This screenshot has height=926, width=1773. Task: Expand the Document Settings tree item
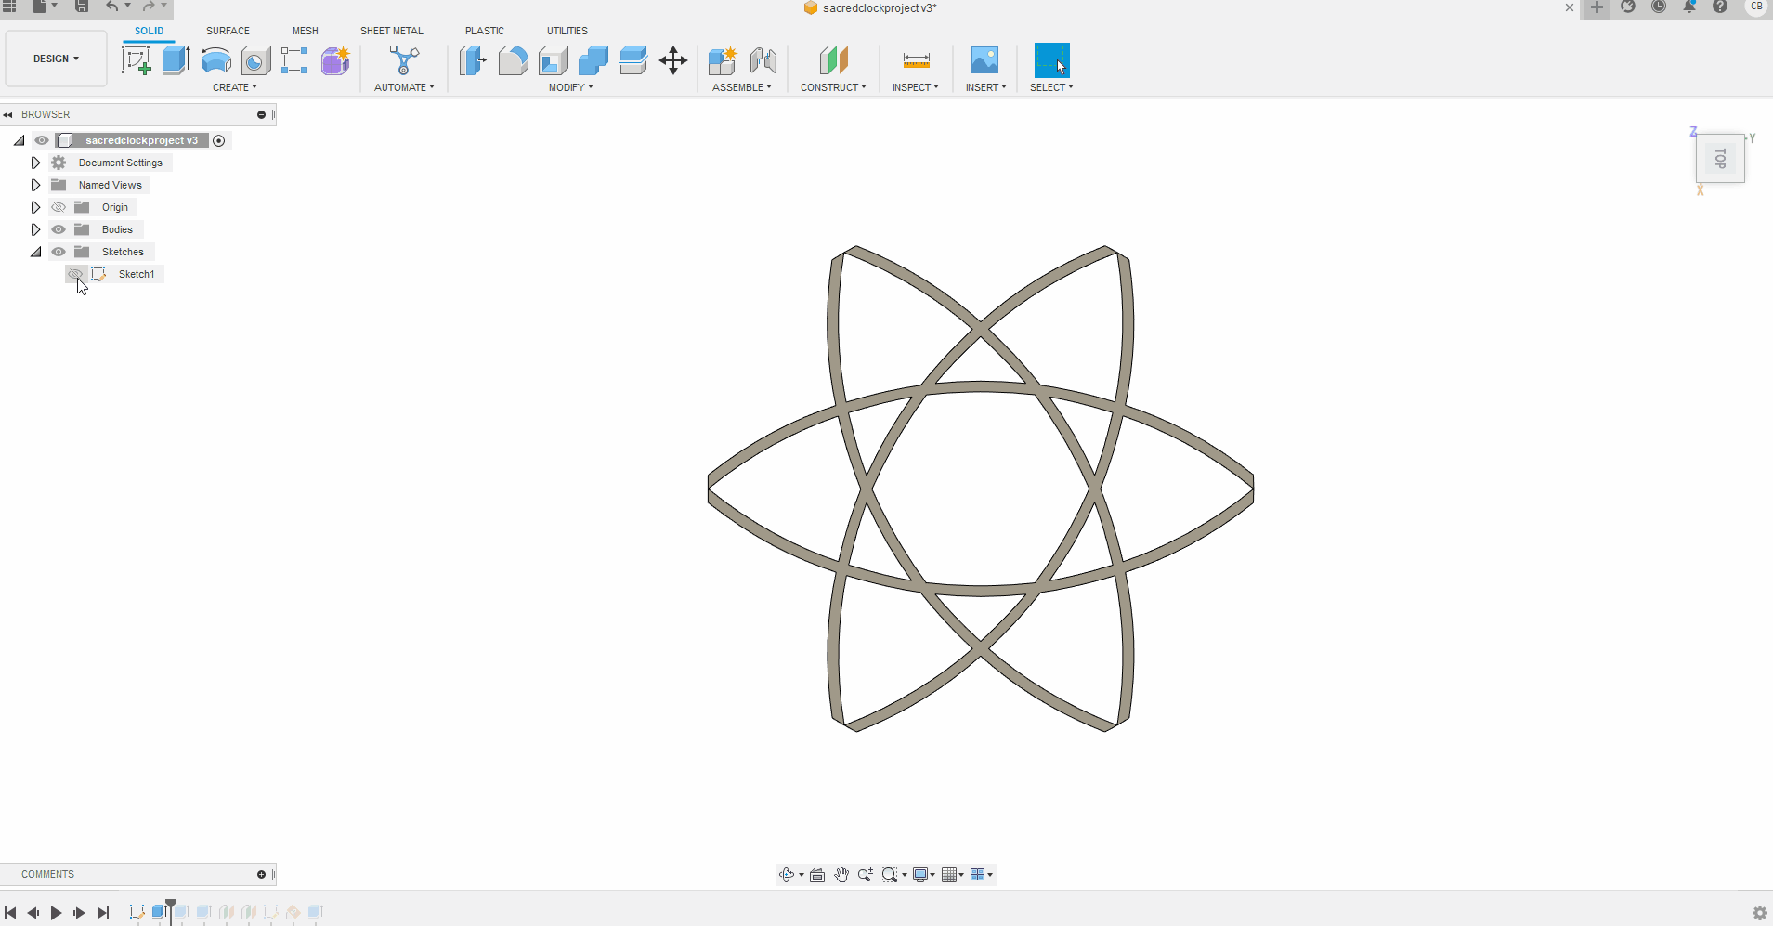[x=35, y=163]
